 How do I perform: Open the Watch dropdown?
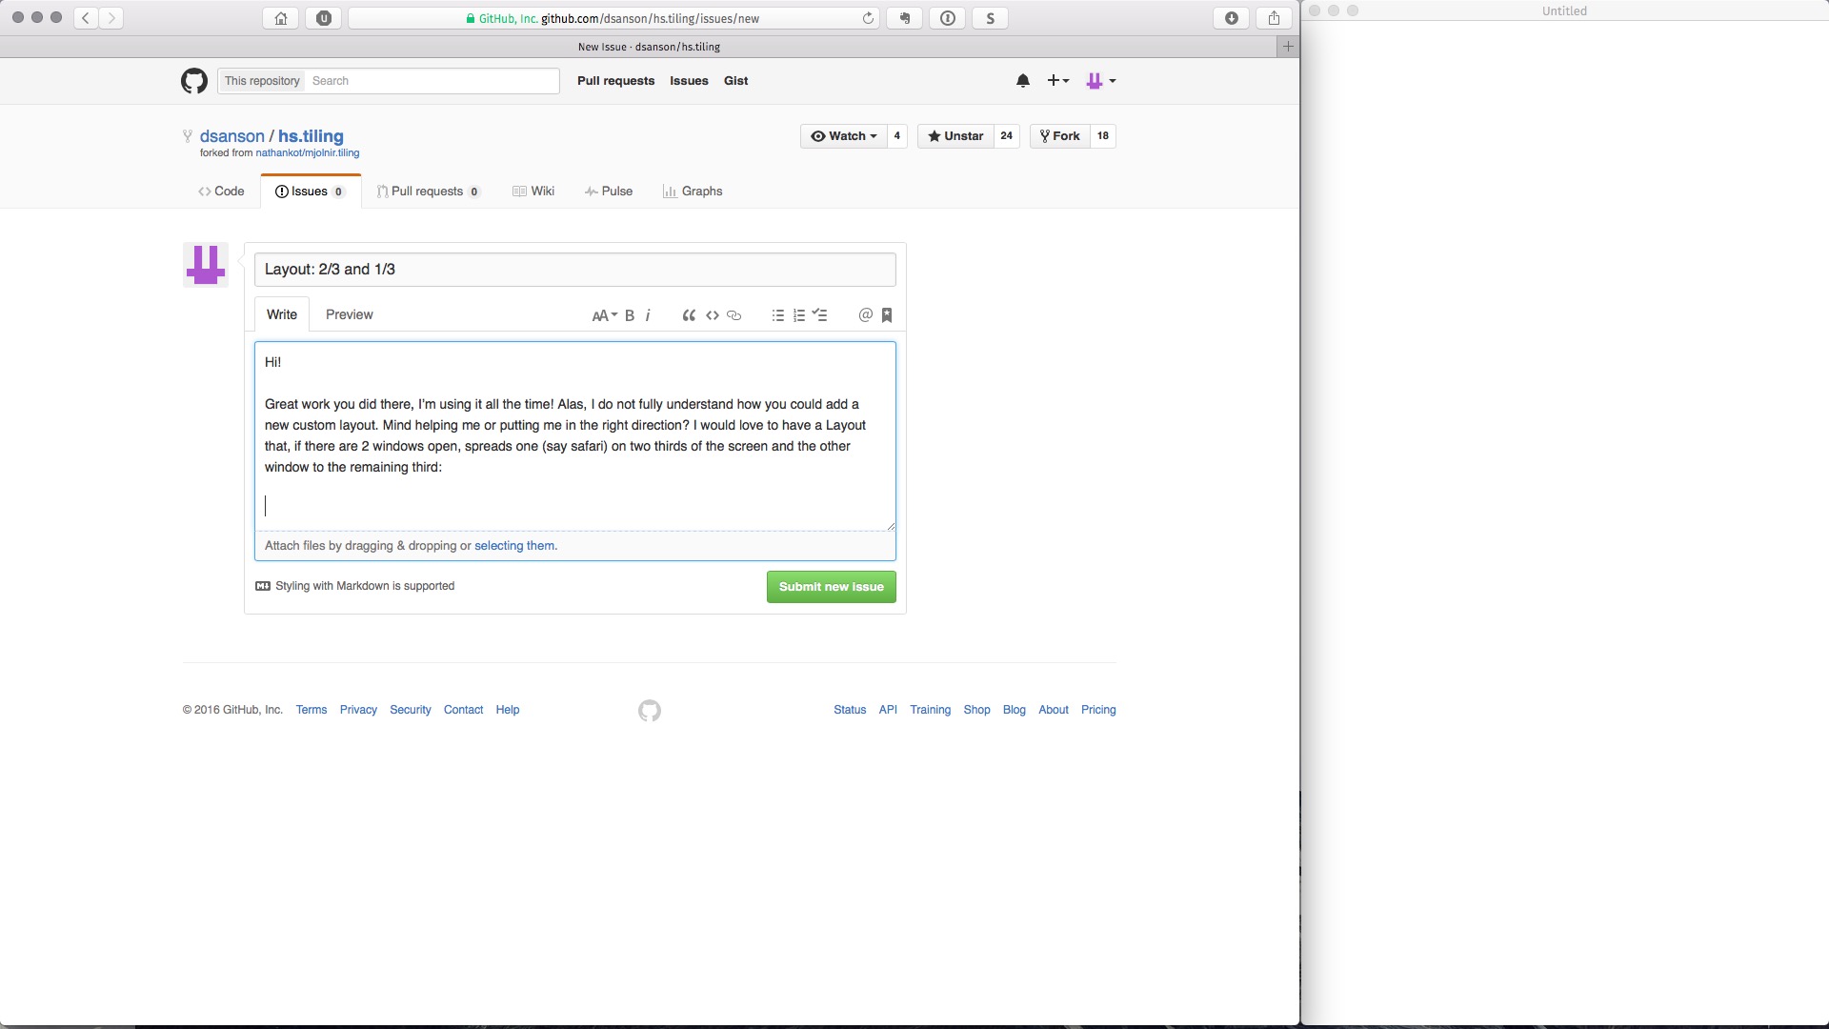point(843,136)
